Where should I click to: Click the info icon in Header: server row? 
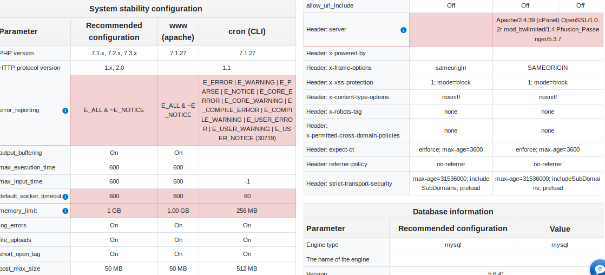pyautogui.click(x=403, y=30)
